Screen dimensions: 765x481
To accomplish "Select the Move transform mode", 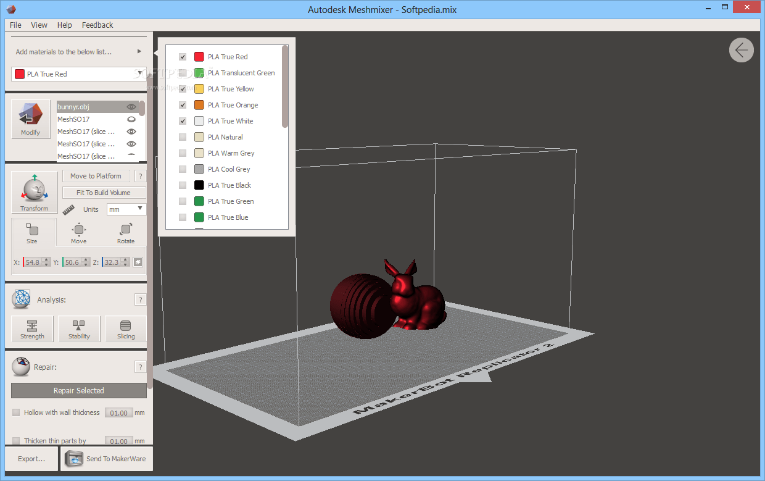I will click(x=79, y=233).
